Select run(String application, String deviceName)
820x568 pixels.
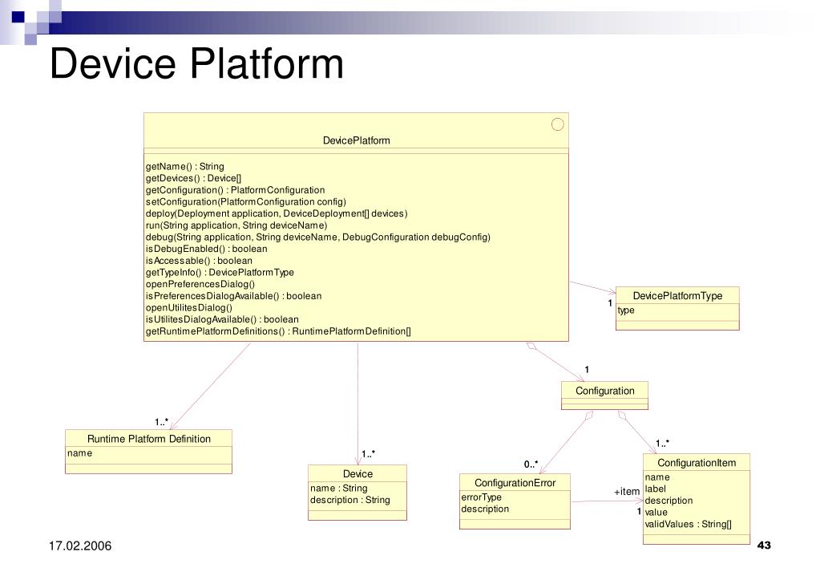point(236,225)
